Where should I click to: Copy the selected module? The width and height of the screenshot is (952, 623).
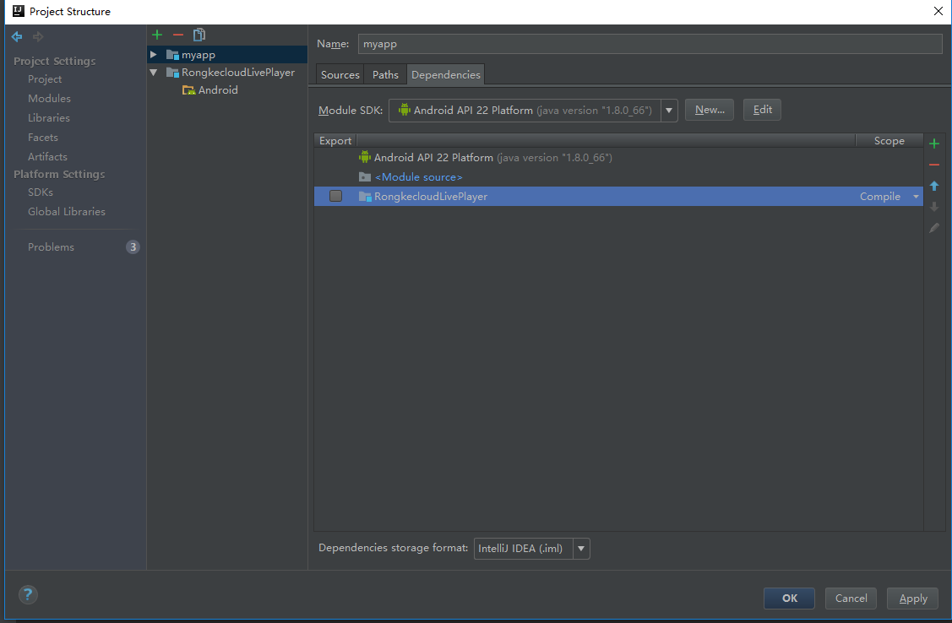tap(199, 35)
